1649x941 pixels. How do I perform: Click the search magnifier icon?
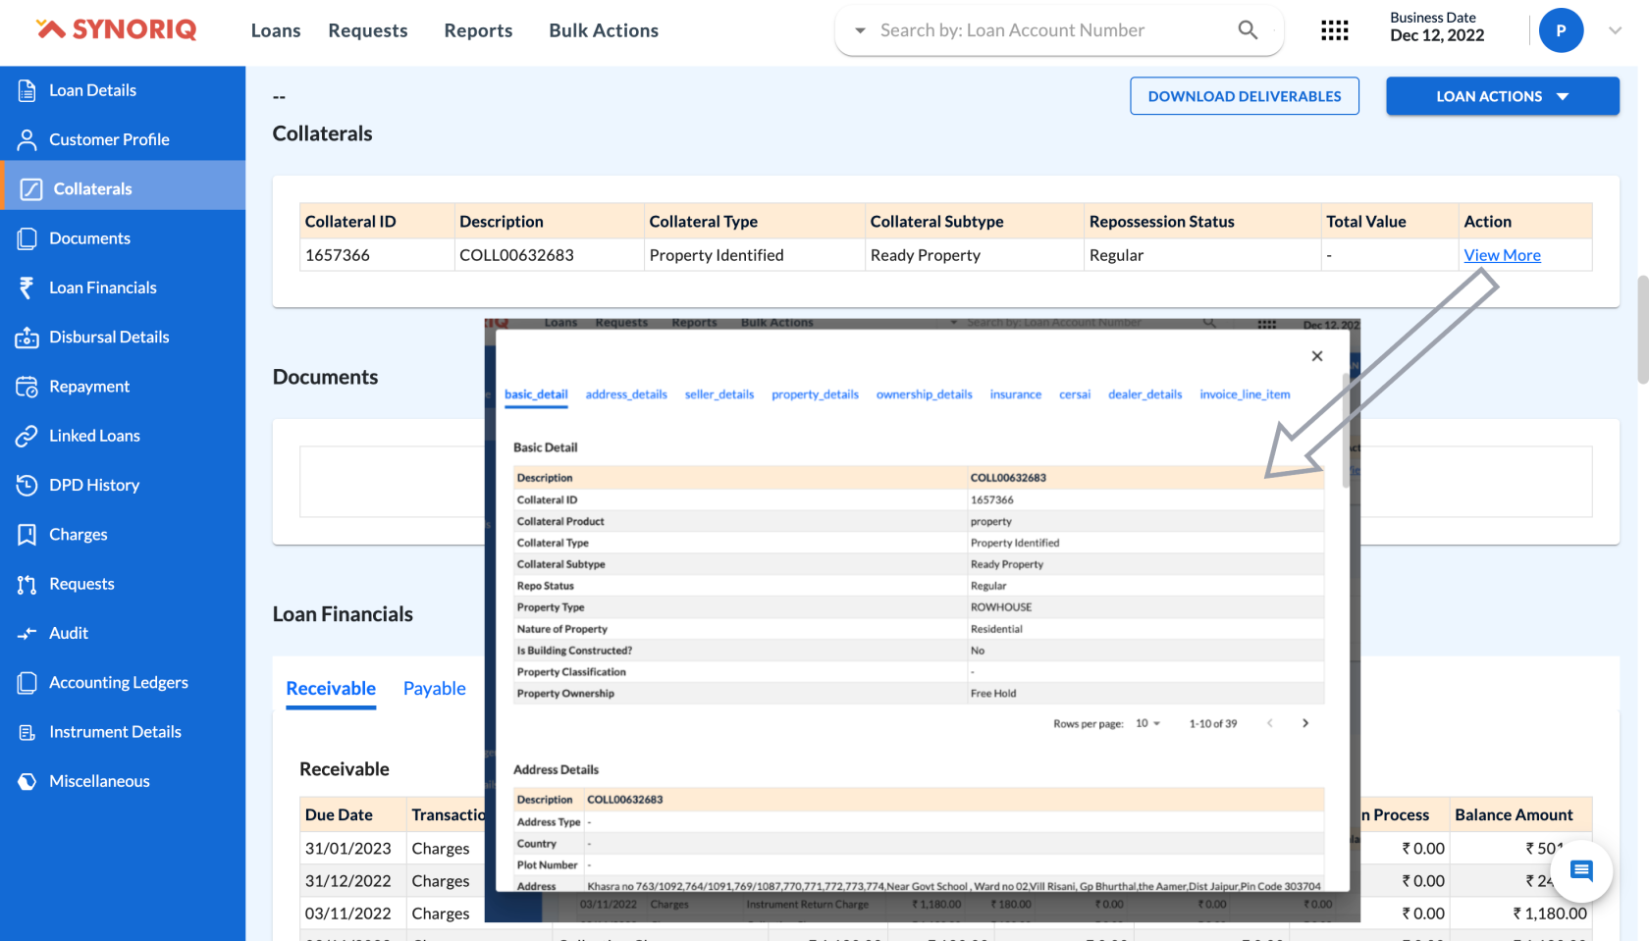(1248, 30)
